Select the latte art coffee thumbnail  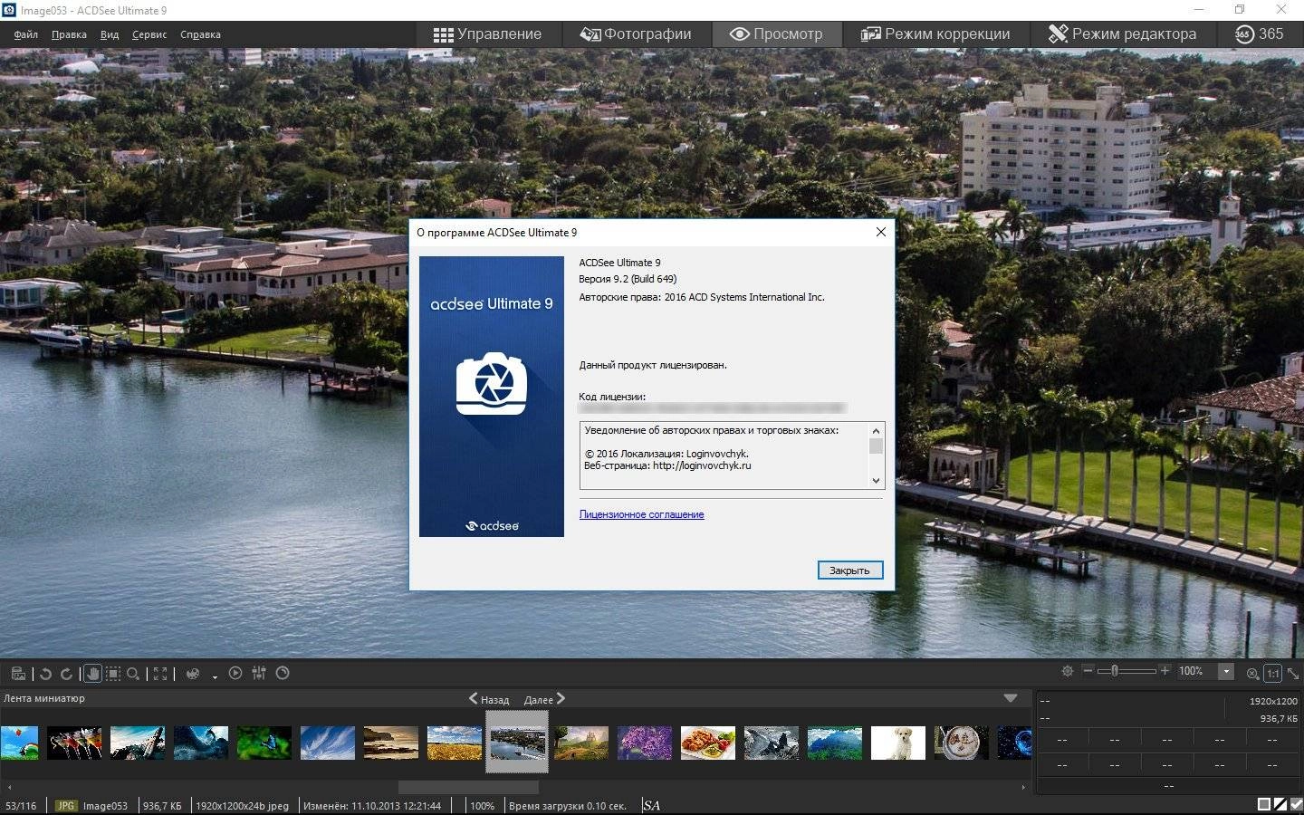coord(962,743)
